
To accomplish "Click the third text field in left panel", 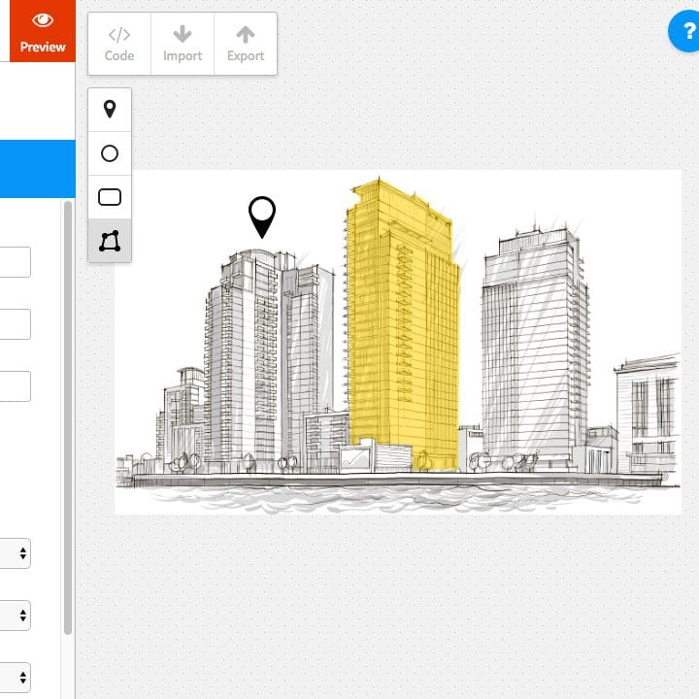I will point(15,386).
